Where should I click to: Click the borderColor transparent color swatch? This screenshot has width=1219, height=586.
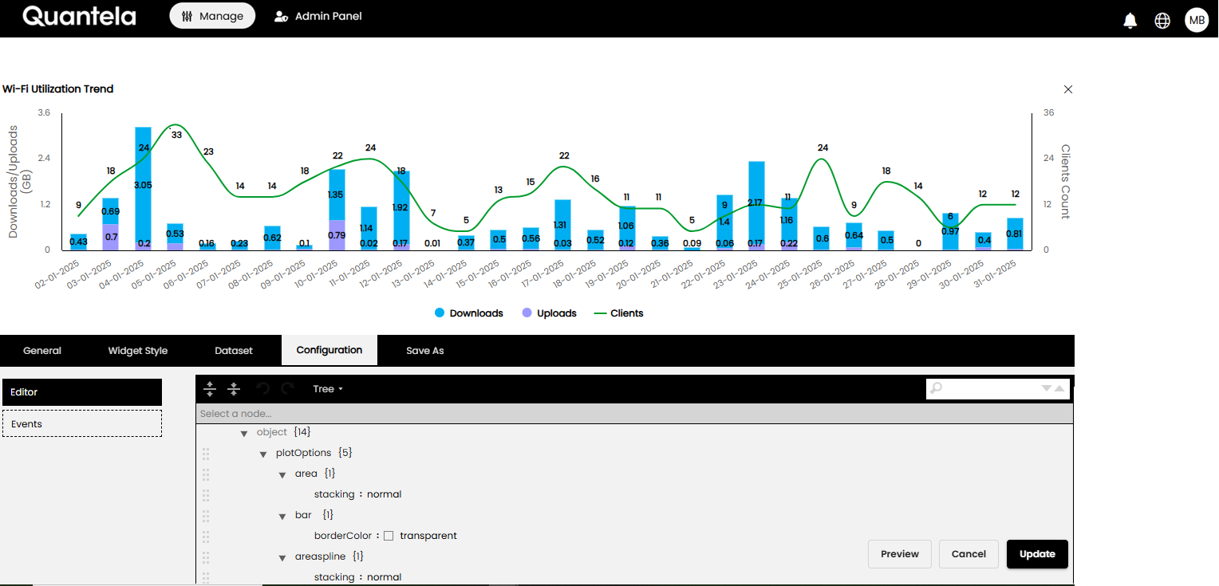pyautogui.click(x=389, y=536)
